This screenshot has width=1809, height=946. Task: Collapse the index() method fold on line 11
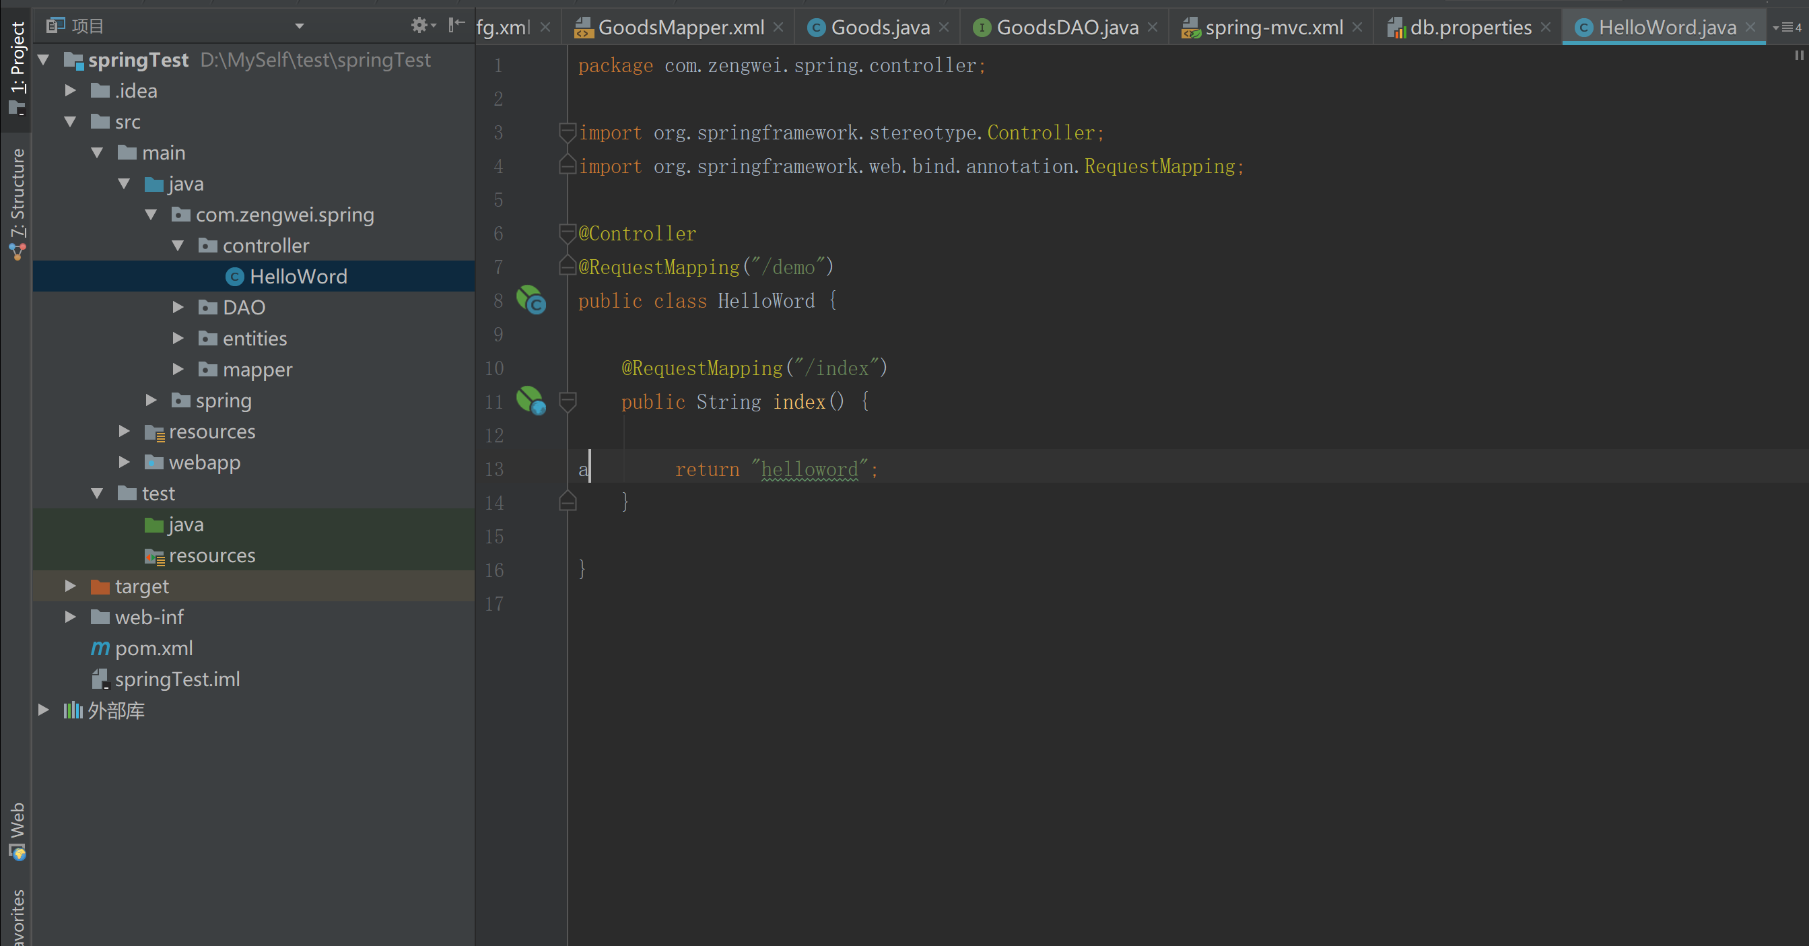coord(568,401)
